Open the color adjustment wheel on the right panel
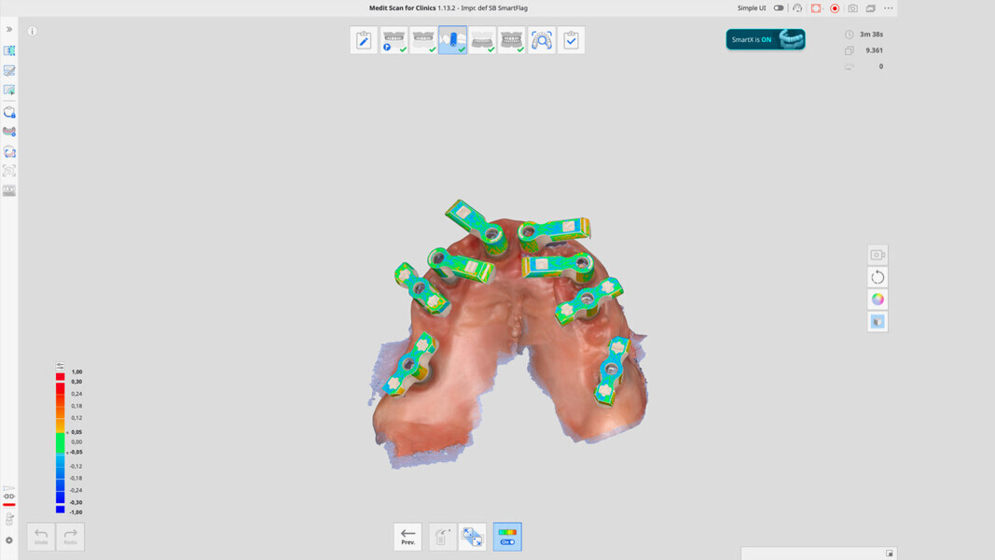Viewport: 995px width, 560px height. coord(877,299)
